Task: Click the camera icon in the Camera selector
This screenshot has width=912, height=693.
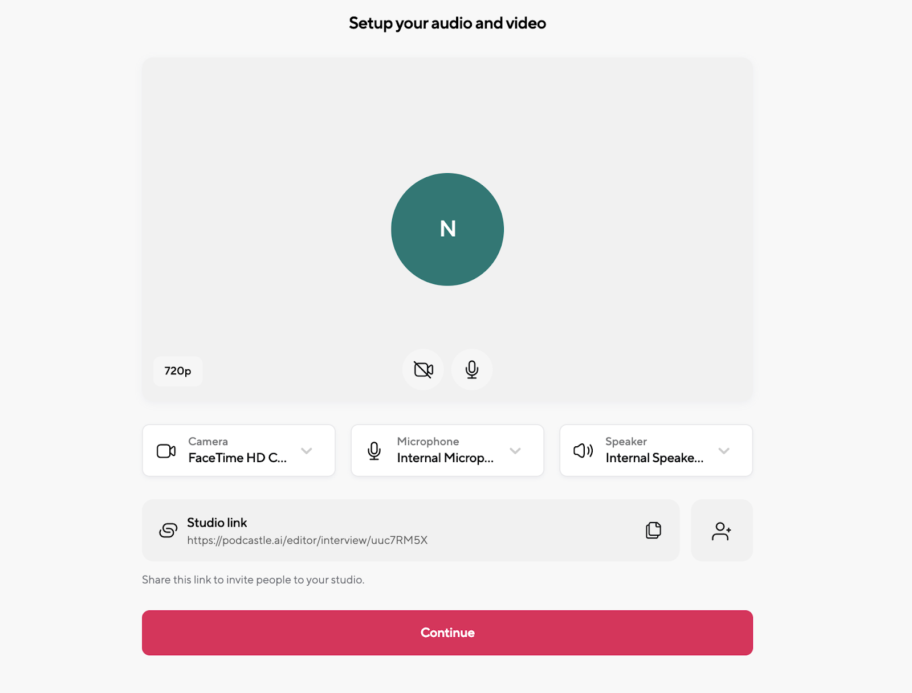Action: coord(166,451)
